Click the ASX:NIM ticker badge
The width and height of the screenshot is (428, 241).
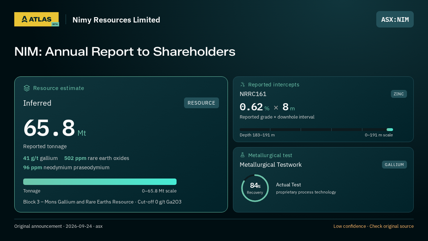click(395, 19)
